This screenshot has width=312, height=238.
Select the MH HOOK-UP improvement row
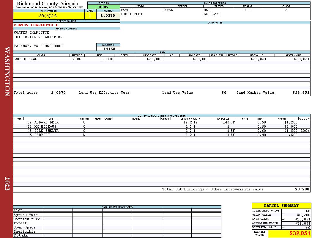point(162,127)
